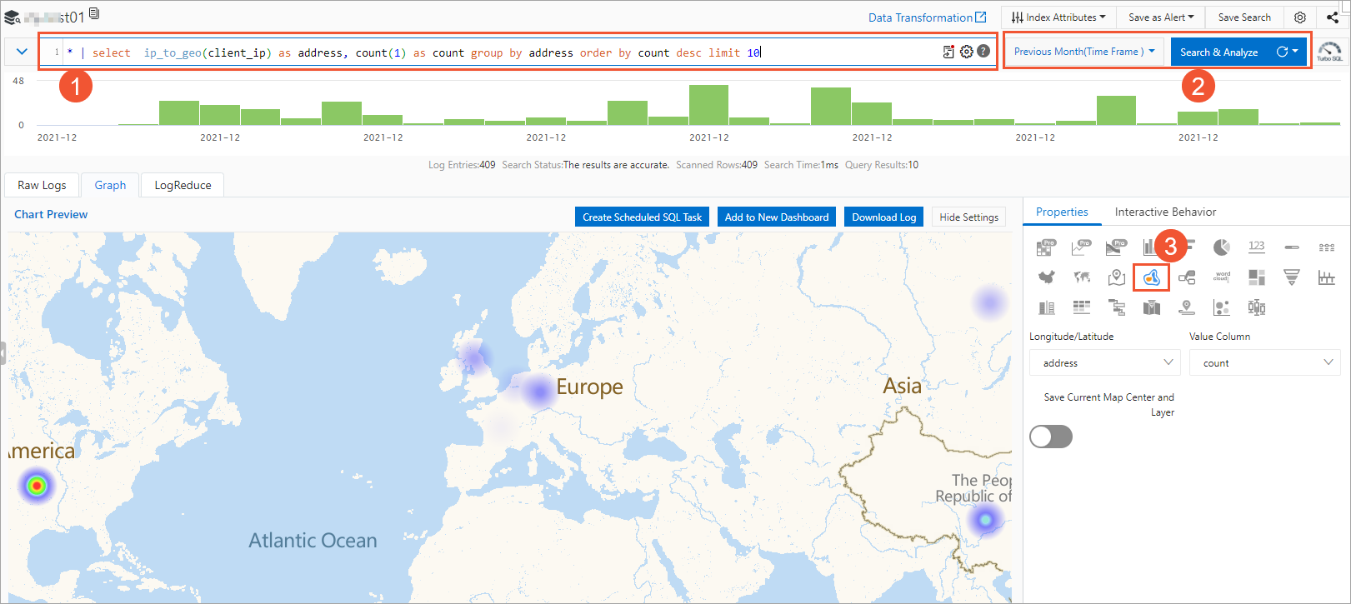Select the candlestick chart icon
Image resolution: width=1351 pixels, height=604 pixels.
click(1257, 308)
